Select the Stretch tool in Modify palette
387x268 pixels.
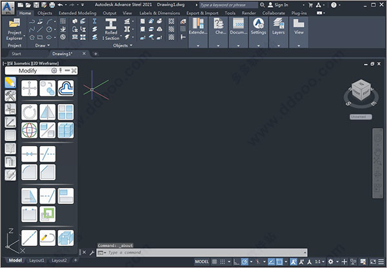click(x=30, y=196)
